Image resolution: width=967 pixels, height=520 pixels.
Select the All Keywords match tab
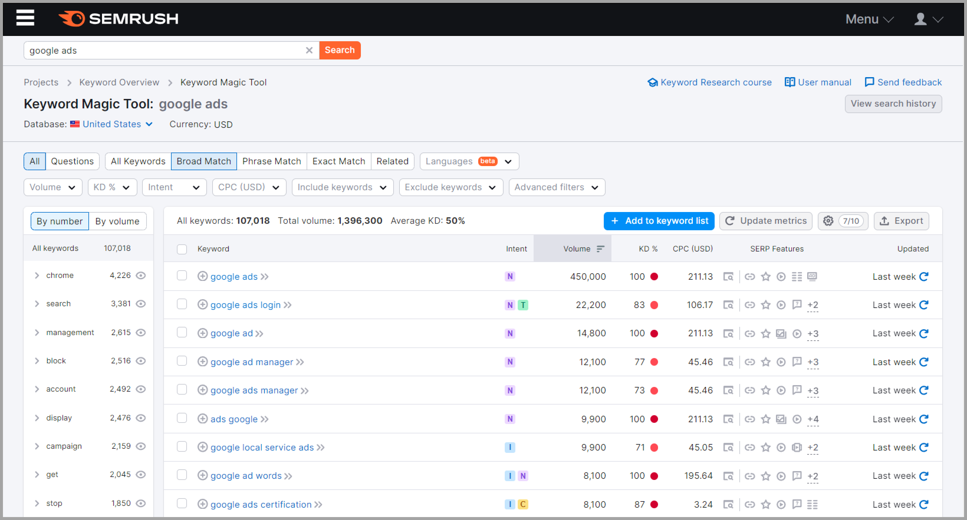click(138, 161)
